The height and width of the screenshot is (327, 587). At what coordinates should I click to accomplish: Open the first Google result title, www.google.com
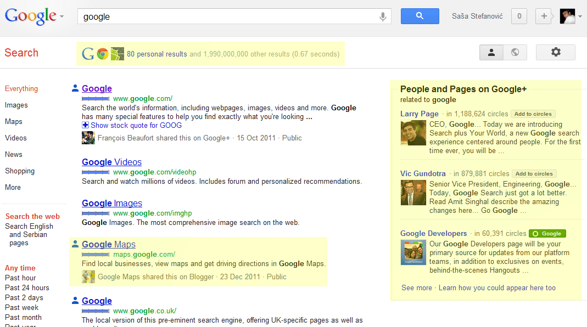tap(97, 89)
